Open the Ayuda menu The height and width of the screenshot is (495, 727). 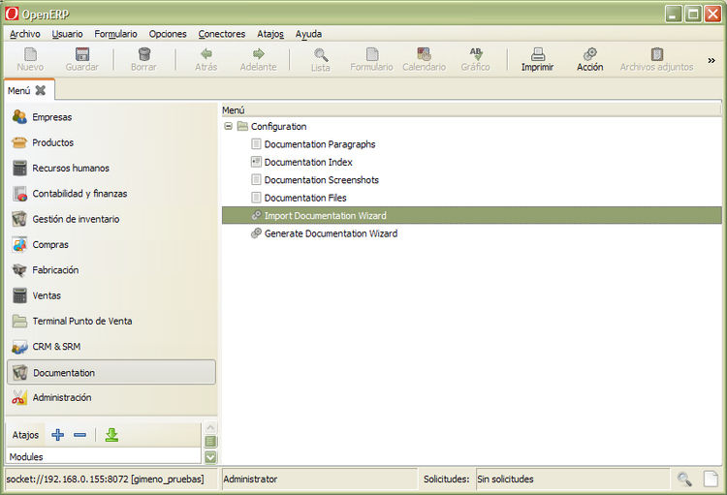click(308, 34)
